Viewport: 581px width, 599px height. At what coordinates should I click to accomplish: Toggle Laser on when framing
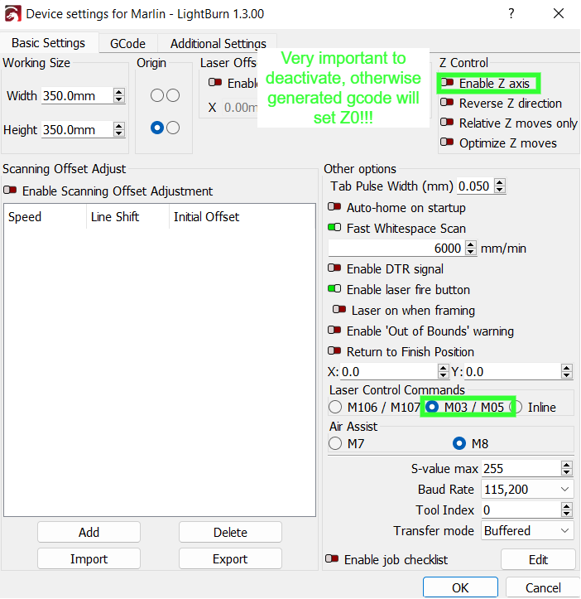click(x=339, y=309)
